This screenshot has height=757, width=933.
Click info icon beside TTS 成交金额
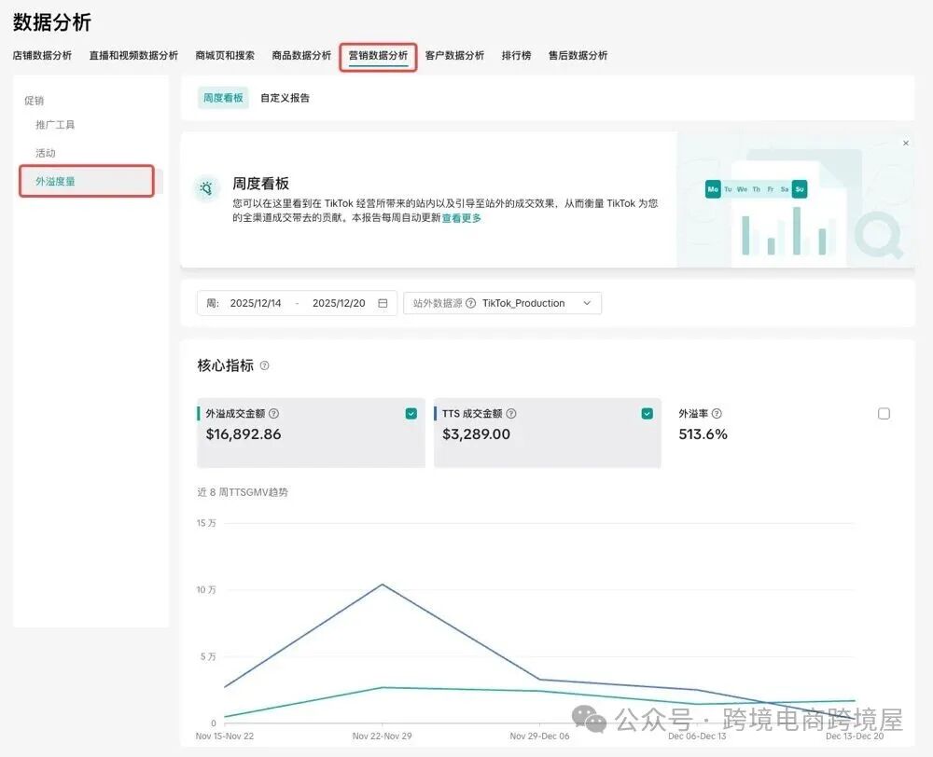coord(511,414)
